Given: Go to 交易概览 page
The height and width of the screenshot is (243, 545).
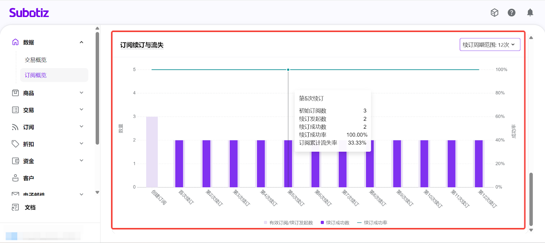Looking at the screenshot, I should click(x=35, y=60).
